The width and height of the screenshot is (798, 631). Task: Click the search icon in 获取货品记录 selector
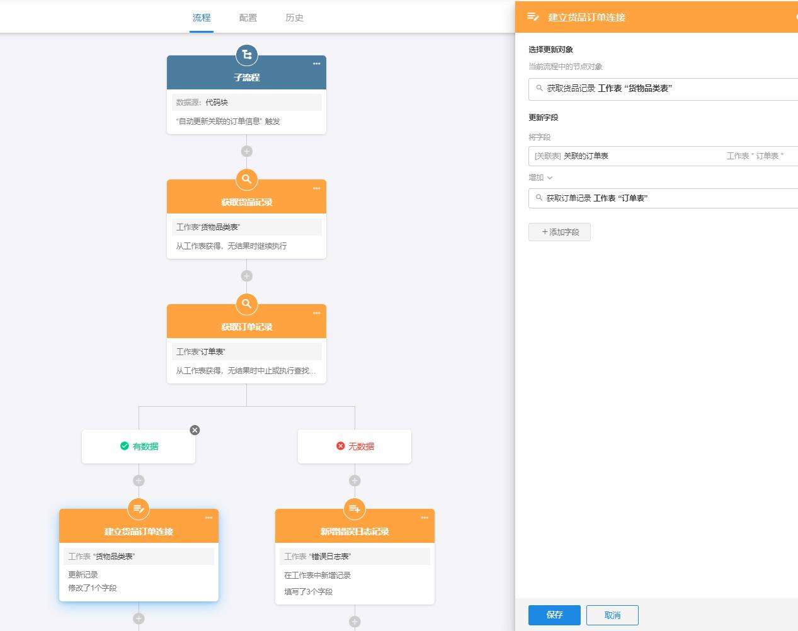[x=539, y=88]
